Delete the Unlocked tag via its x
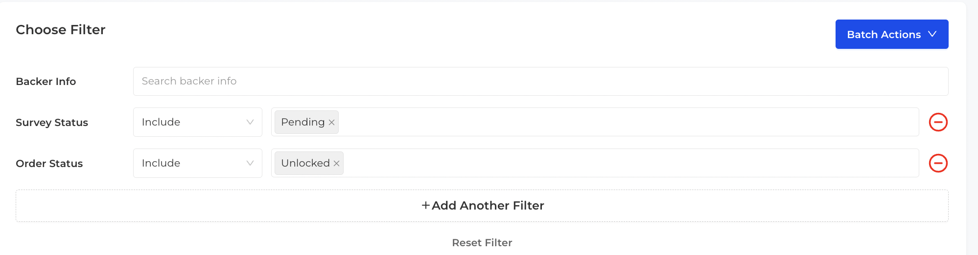The width and height of the screenshot is (978, 255). coord(336,164)
